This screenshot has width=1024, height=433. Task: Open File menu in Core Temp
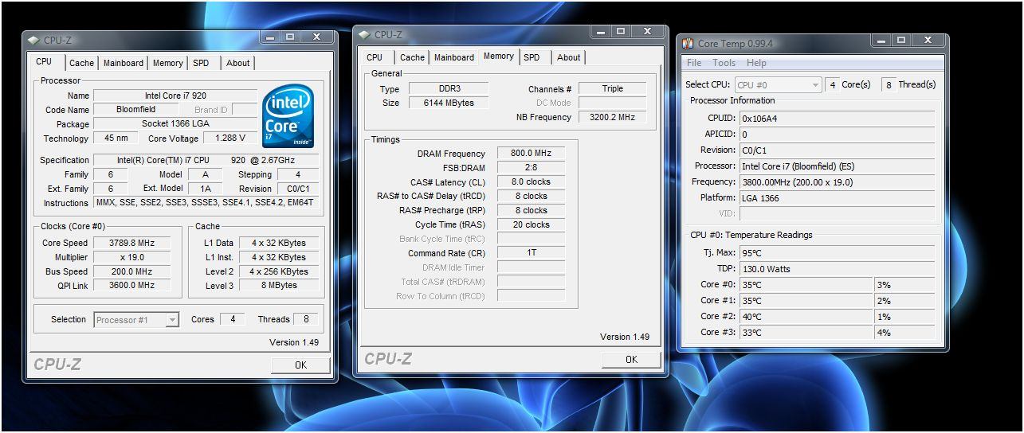tap(694, 63)
